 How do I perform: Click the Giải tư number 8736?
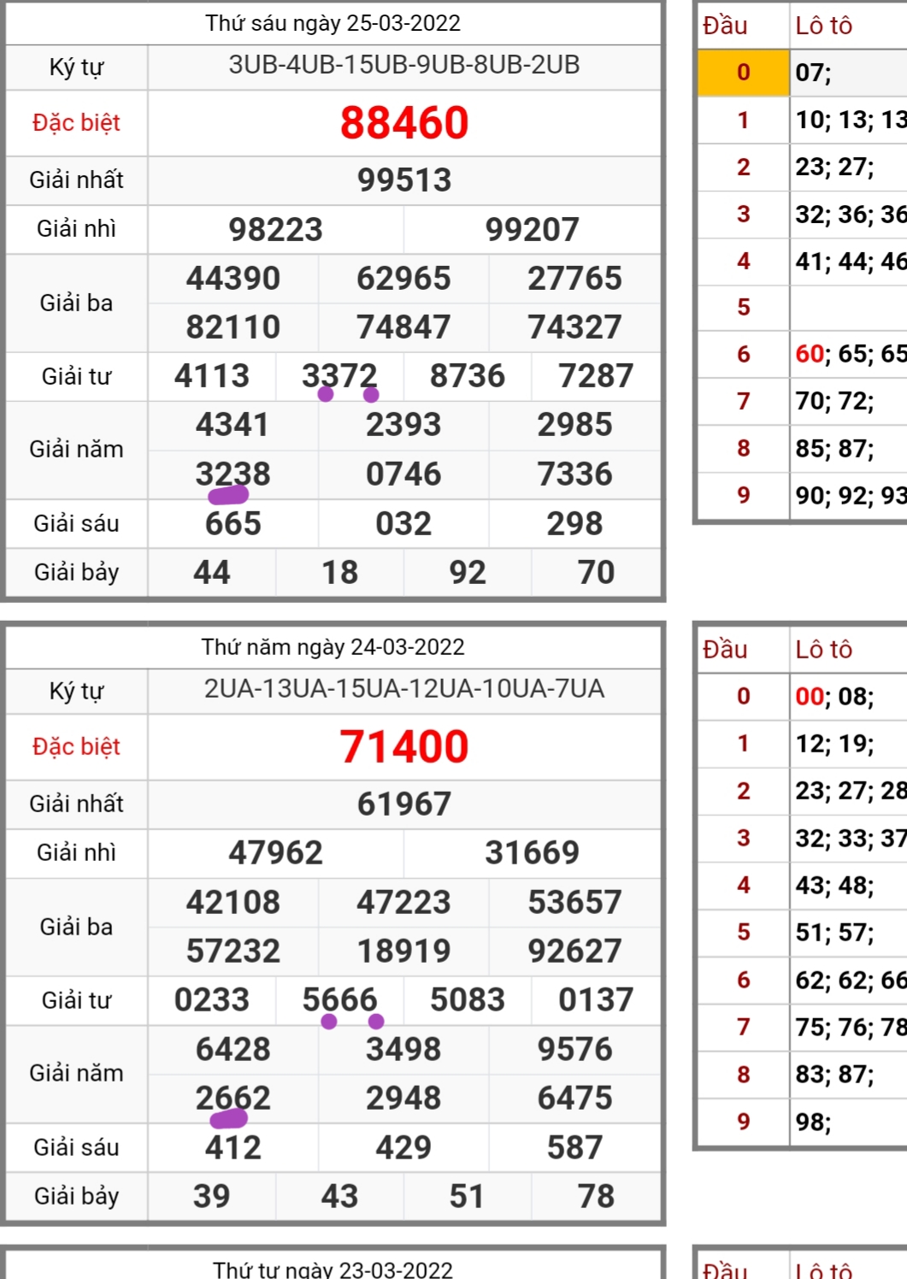[468, 375]
